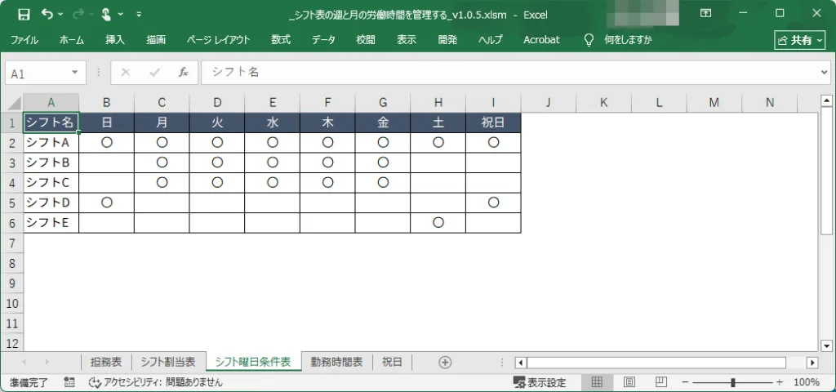The height and width of the screenshot is (392, 836).
Task: Open the ページ レイアウト tab
Action: point(218,40)
